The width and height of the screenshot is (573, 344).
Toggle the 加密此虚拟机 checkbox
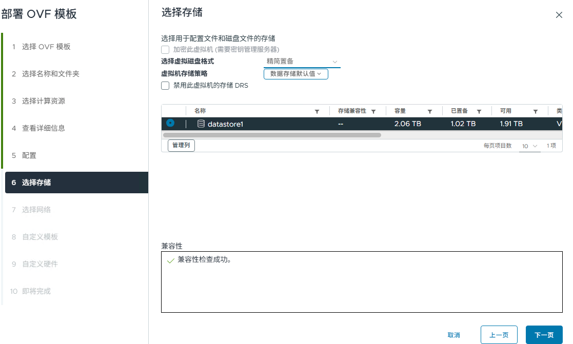(x=165, y=50)
